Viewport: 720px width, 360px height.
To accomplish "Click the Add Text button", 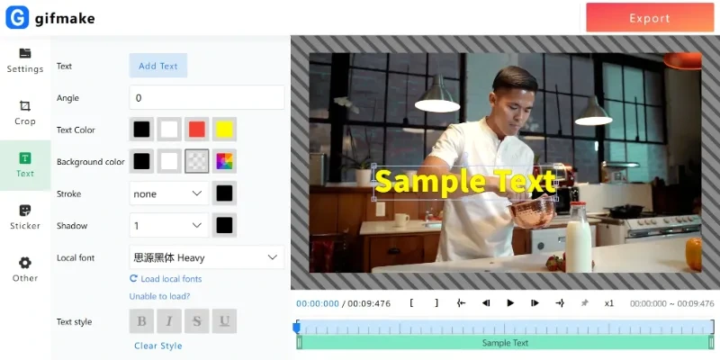I will [158, 66].
